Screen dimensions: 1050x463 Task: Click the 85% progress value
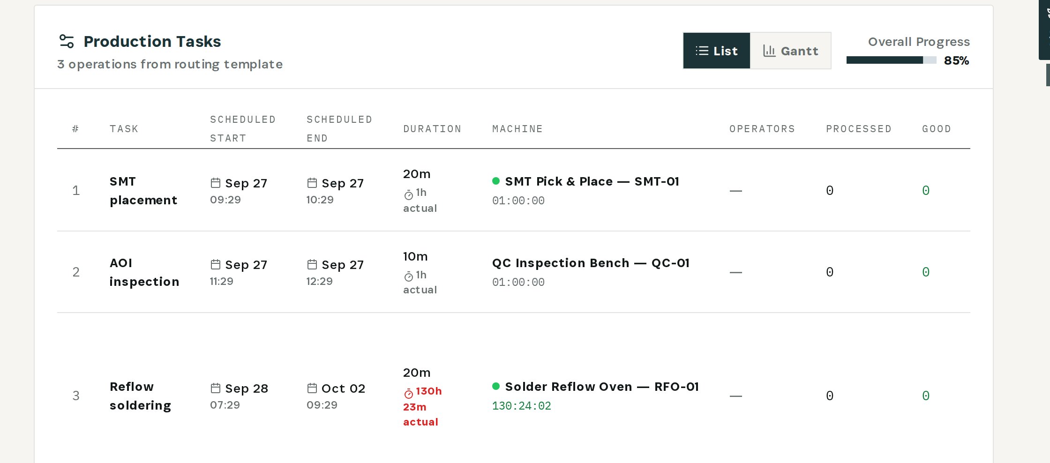956,60
